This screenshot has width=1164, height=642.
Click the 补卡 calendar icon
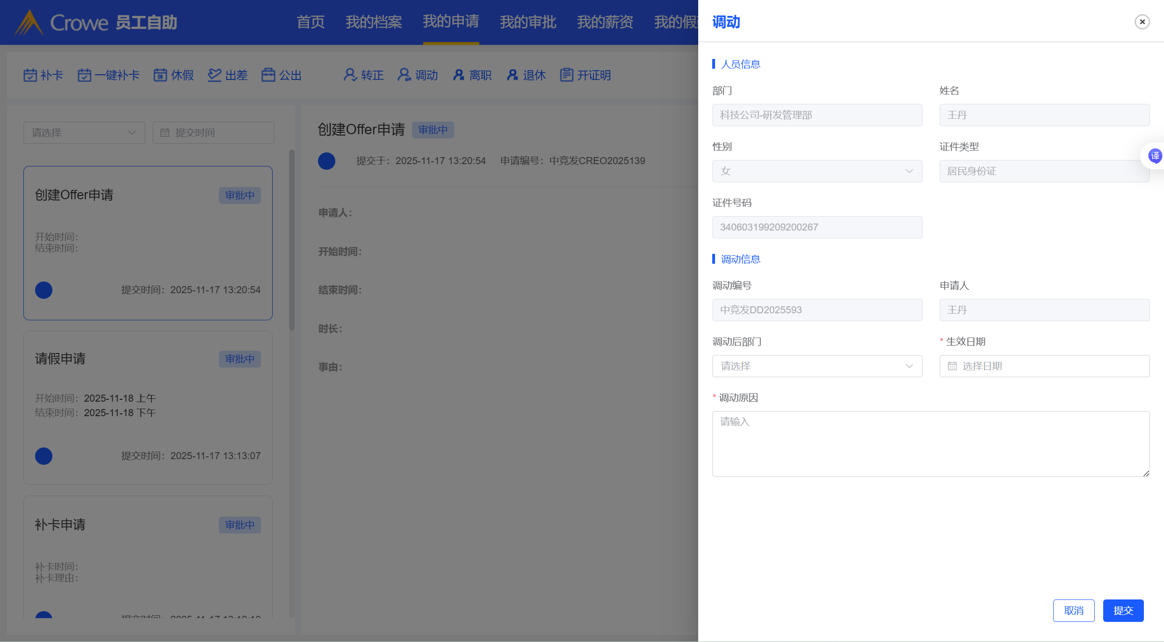30,75
